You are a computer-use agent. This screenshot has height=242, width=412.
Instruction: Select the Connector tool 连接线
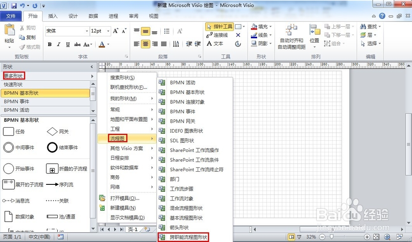coord(217,35)
